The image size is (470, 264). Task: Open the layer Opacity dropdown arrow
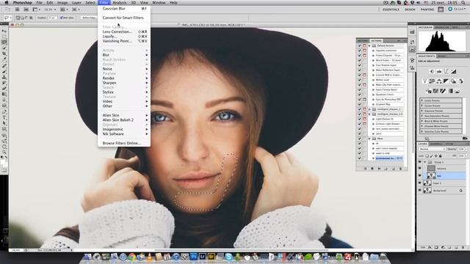[x=466, y=149]
